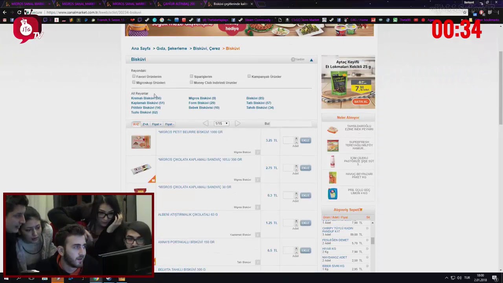
Task: Increase quantity for Albeni Atıştırmalık
Action: point(296,221)
